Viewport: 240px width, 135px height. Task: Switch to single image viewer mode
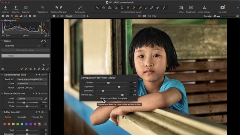(x=58, y=16)
